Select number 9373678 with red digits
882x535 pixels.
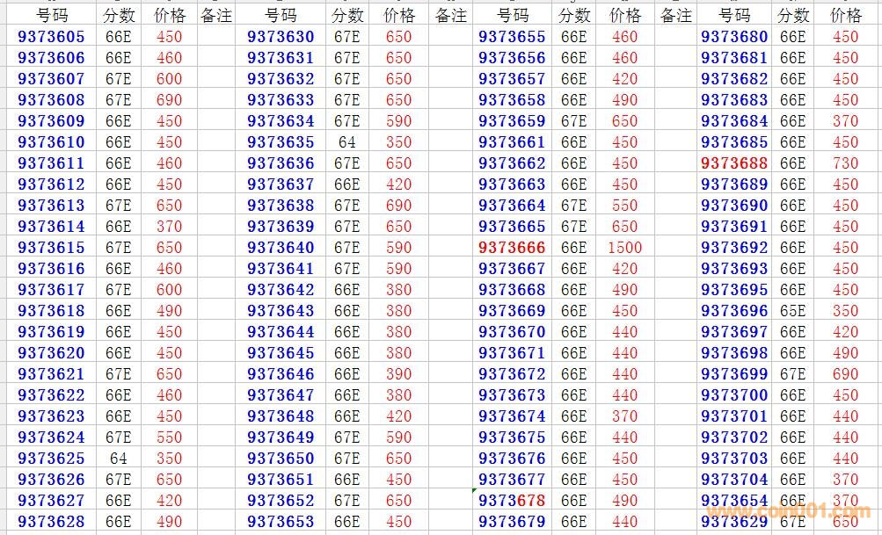click(512, 501)
